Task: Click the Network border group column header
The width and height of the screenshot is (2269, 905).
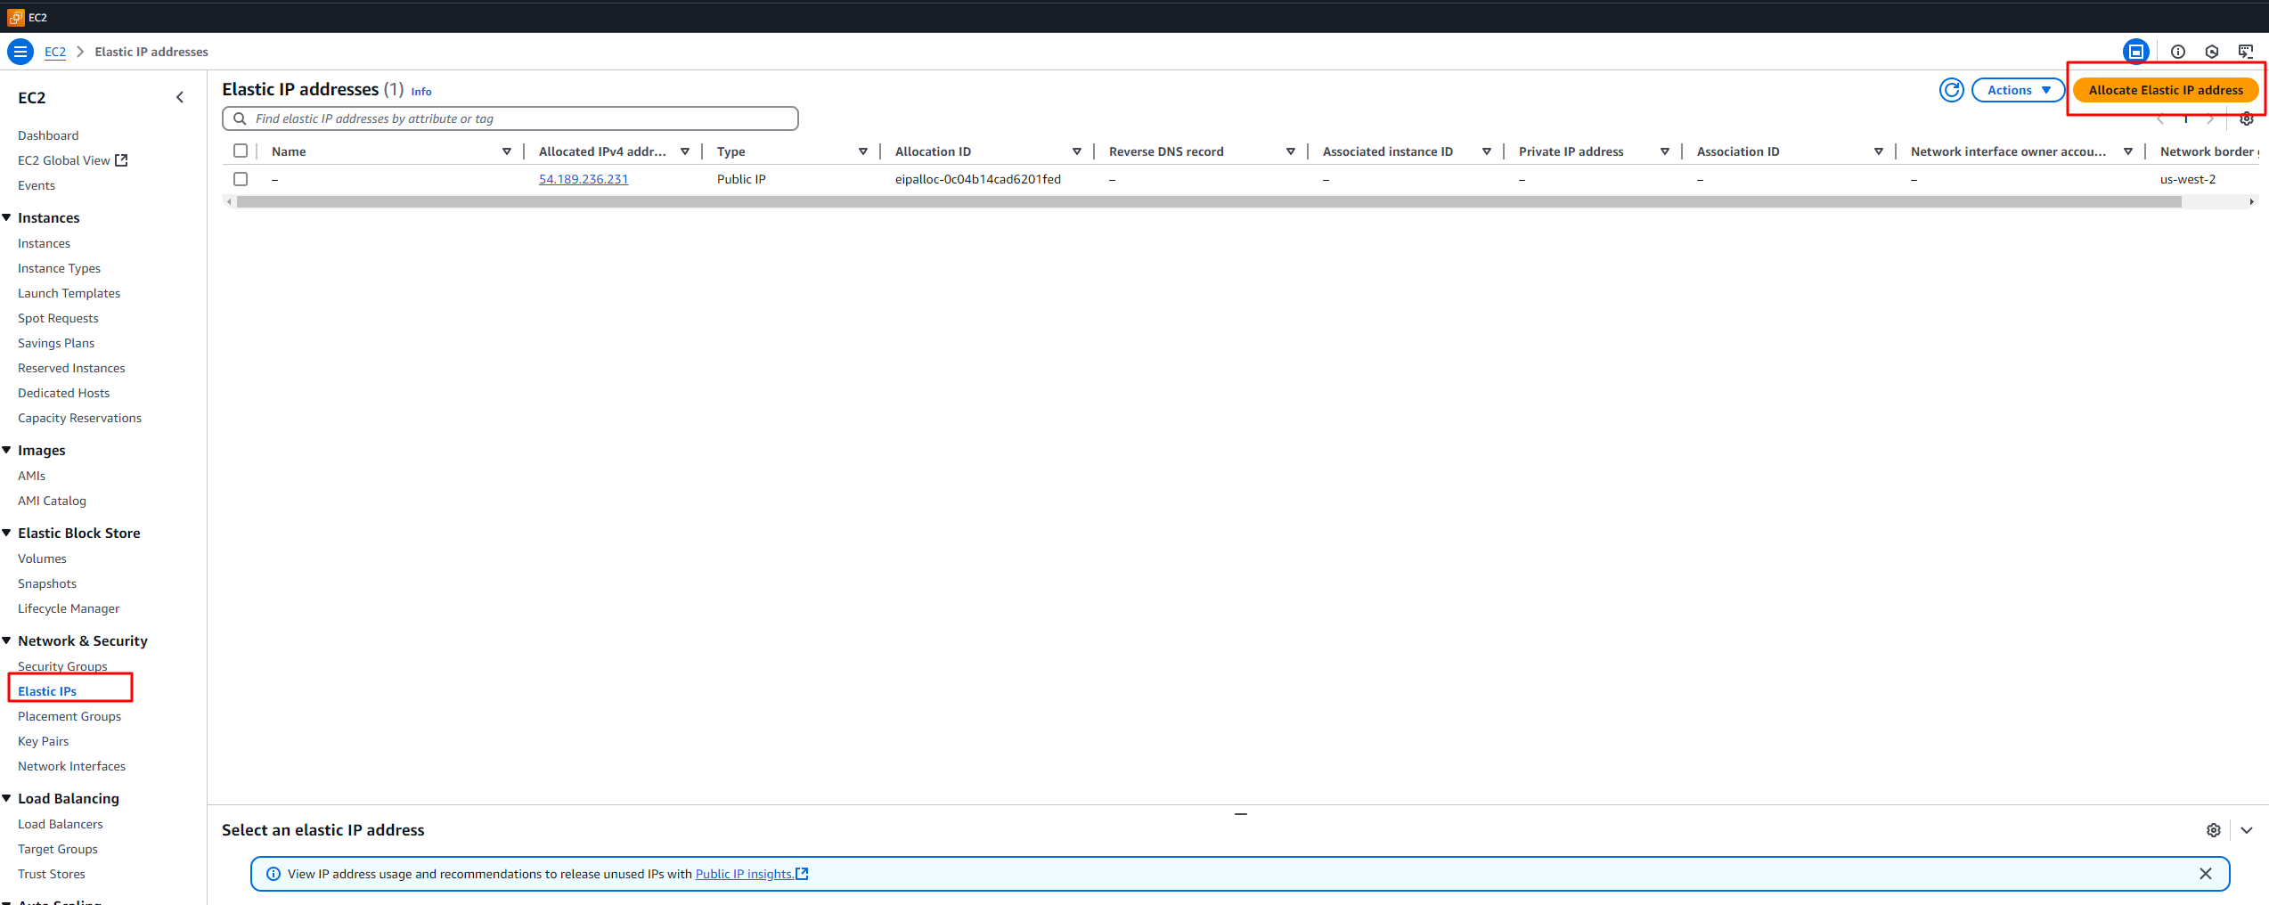Action: [2209, 151]
